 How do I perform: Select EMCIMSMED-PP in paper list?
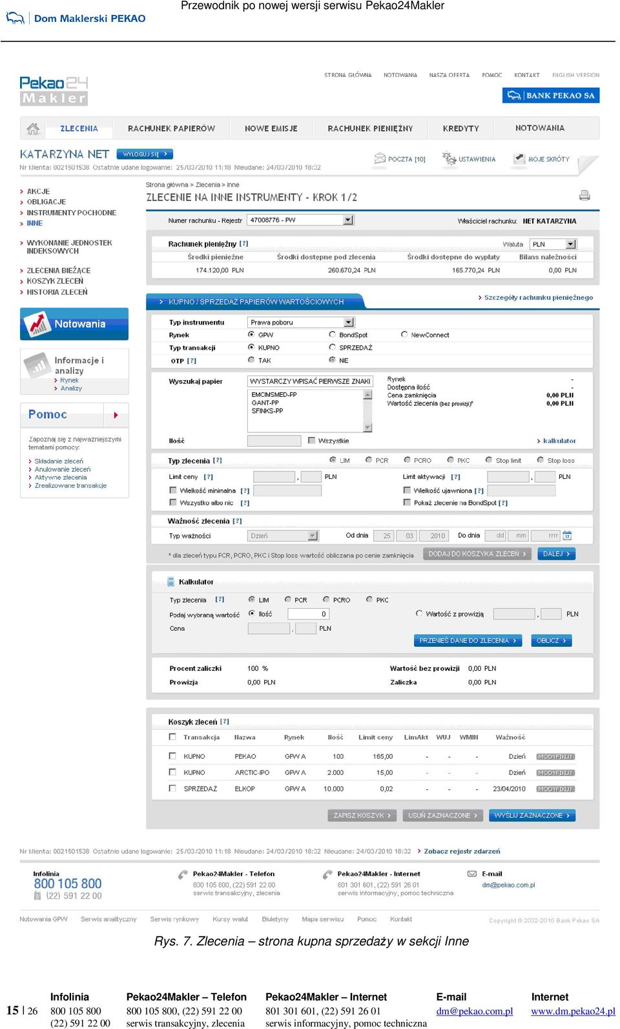274,394
